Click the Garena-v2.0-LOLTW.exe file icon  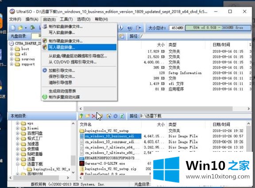(x=82, y=163)
